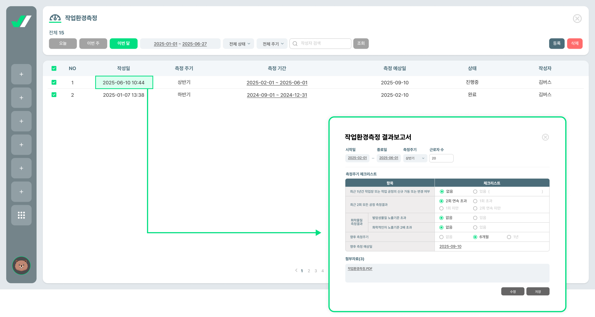Click the search magnifier icon in 작성자 검색
The height and width of the screenshot is (317, 595).
pyautogui.click(x=295, y=44)
